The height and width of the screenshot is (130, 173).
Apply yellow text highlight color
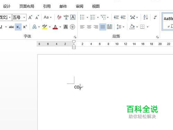[x=45, y=27]
